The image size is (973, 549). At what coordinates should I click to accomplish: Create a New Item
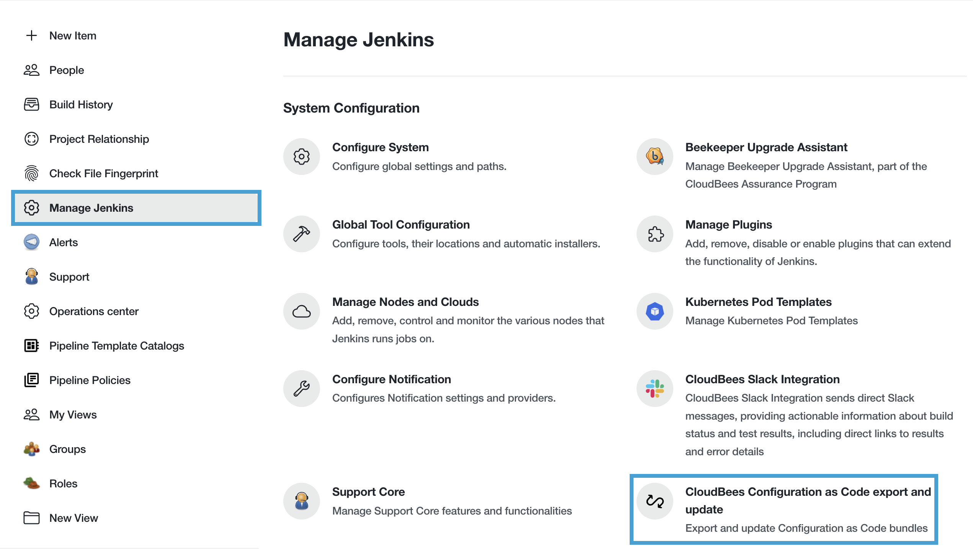(x=73, y=35)
